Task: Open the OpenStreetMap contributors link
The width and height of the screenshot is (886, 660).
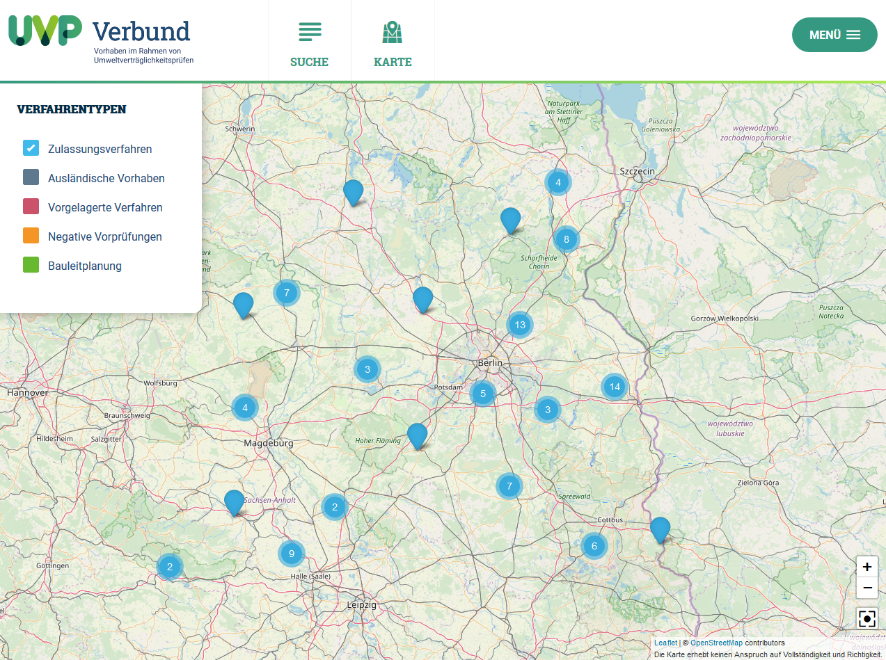Action: 716,643
